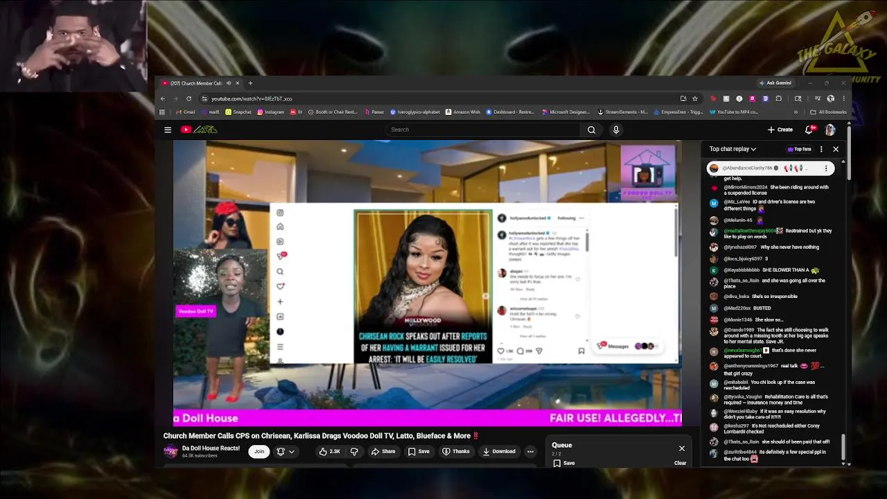
Task: Click the Da Doll House Reacts channel avatar
Action: (x=170, y=452)
